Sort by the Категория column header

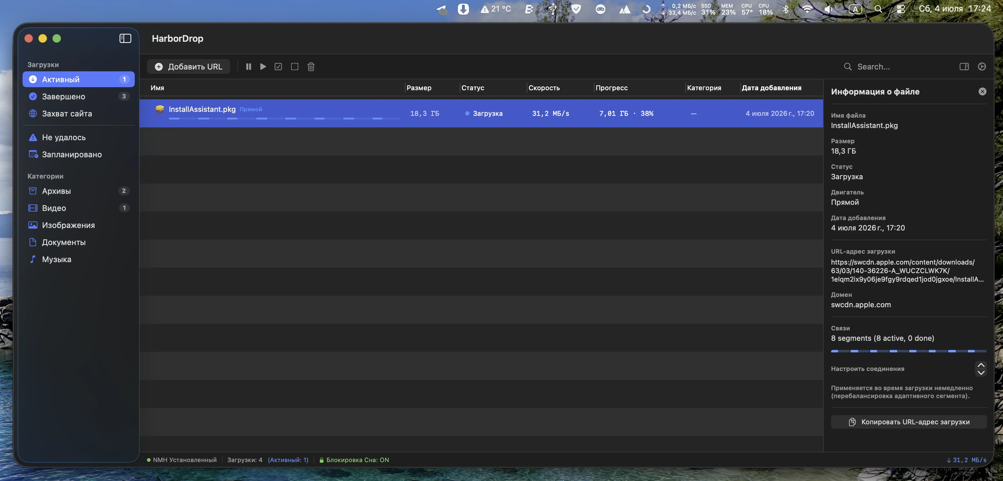coord(704,88)
